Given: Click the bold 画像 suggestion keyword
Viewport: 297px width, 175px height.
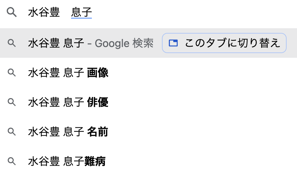Looking at the screenshot, I should [98, 73].
